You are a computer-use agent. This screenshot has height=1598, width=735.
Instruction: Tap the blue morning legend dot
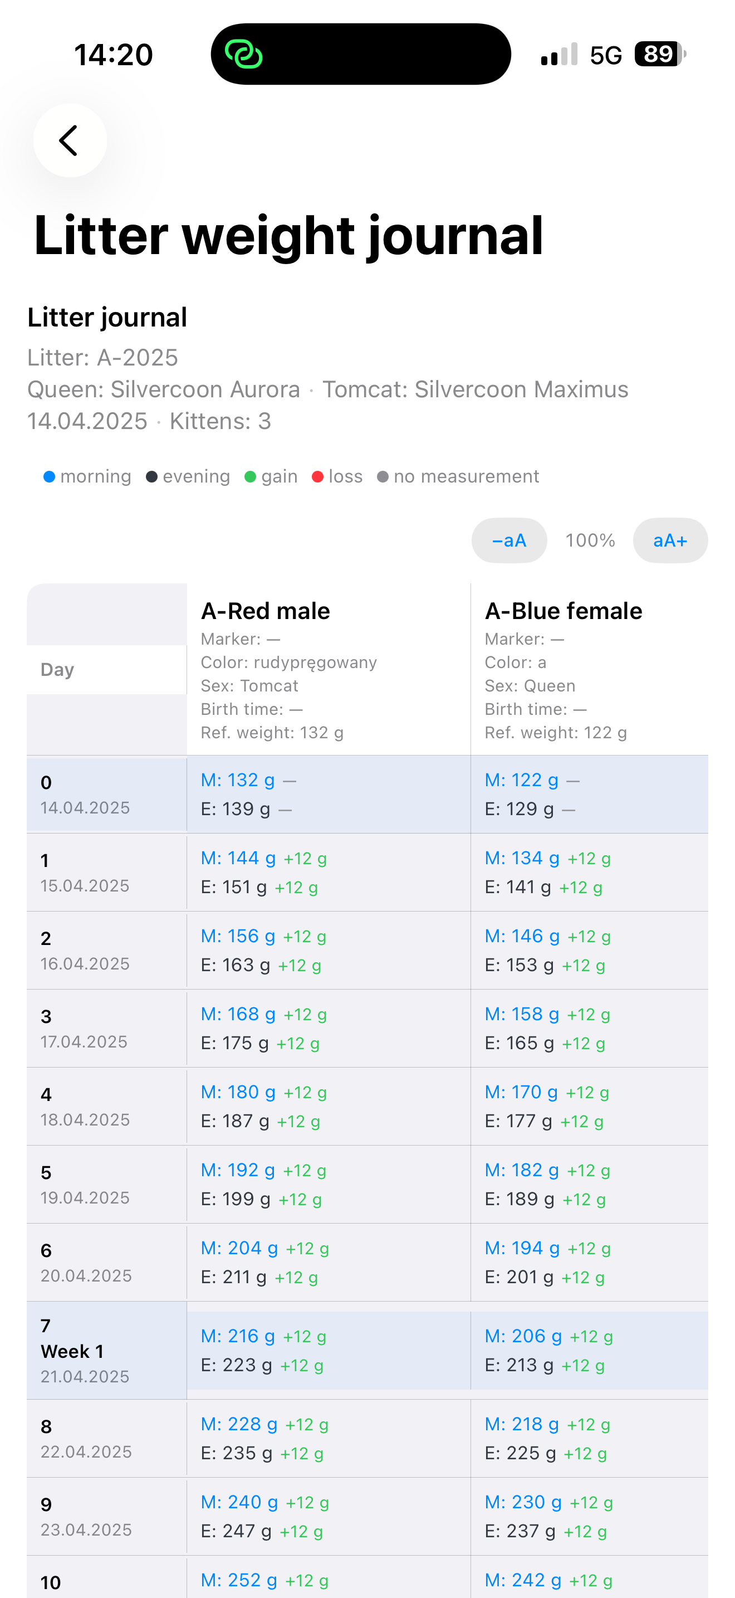tap(50, 476)
